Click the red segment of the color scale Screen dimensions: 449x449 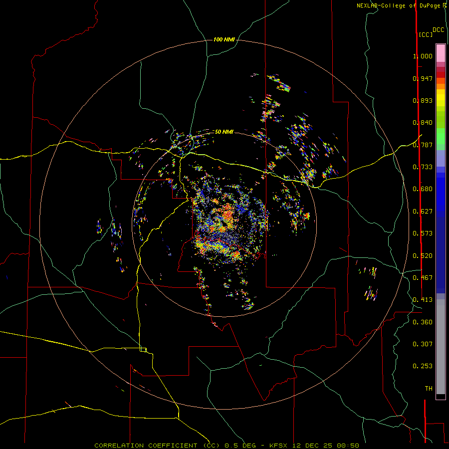tap(441, 75)
